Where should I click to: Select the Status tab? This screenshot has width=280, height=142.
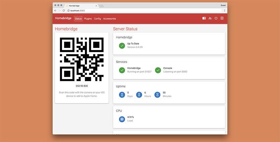pyautogui.click(x=78, y=19)
